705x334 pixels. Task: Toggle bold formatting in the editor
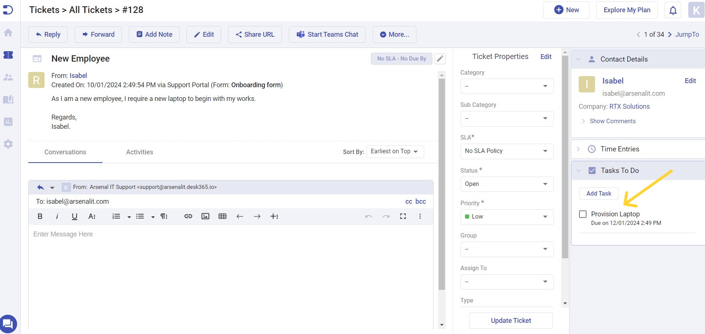click(x=40, y=216)
